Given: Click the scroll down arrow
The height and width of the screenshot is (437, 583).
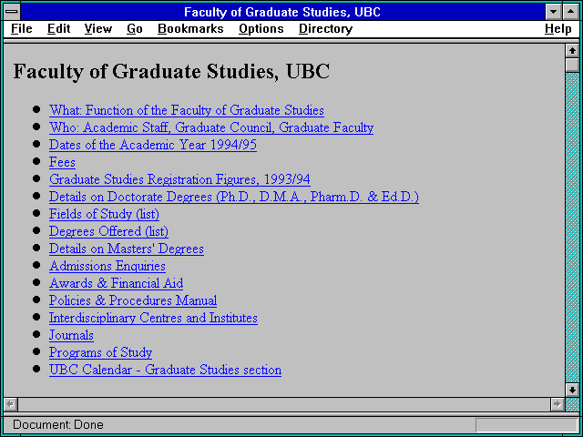Looking at the screenshot, I should coord(572,390).
